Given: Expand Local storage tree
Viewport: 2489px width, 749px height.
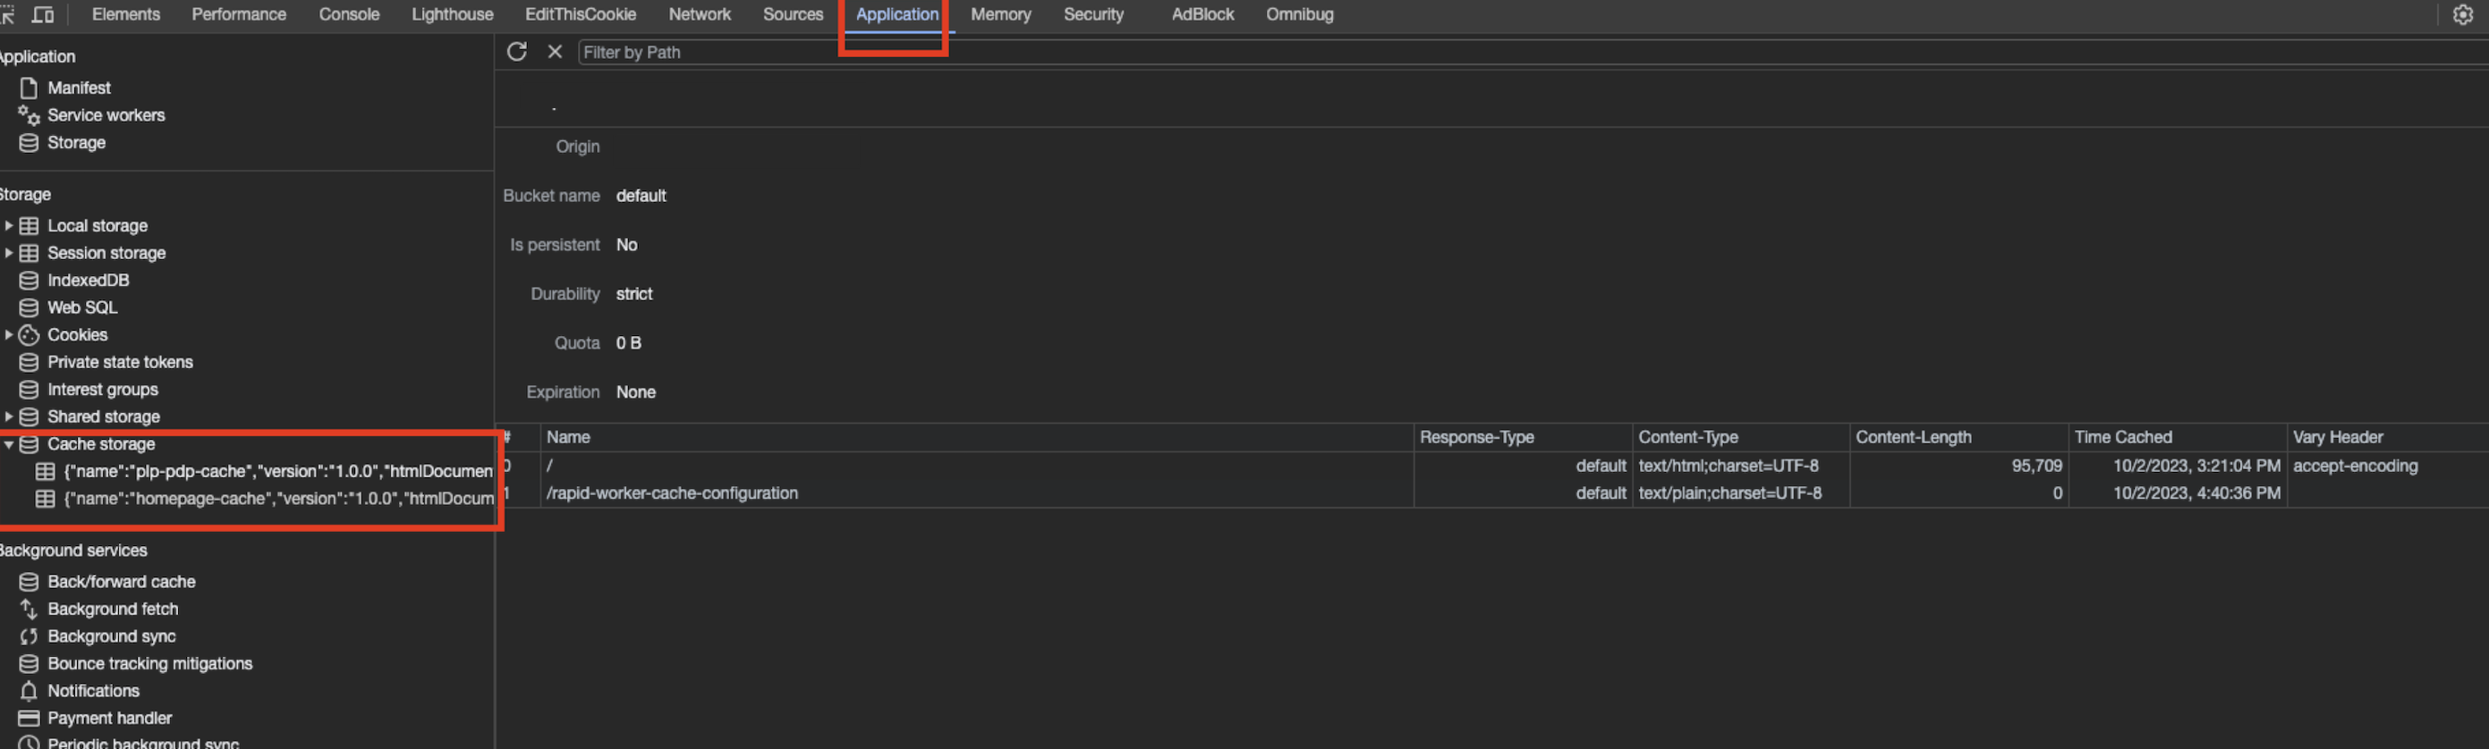Looking at the screenshot, I should tap(9, 226).
